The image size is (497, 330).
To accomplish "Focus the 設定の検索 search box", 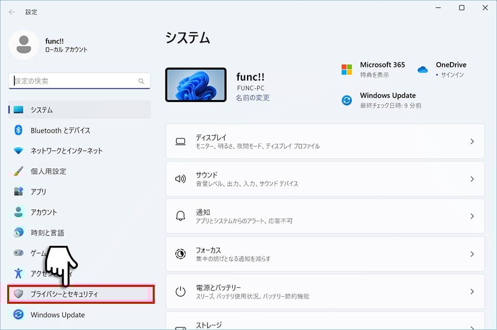I will (79, 81).
